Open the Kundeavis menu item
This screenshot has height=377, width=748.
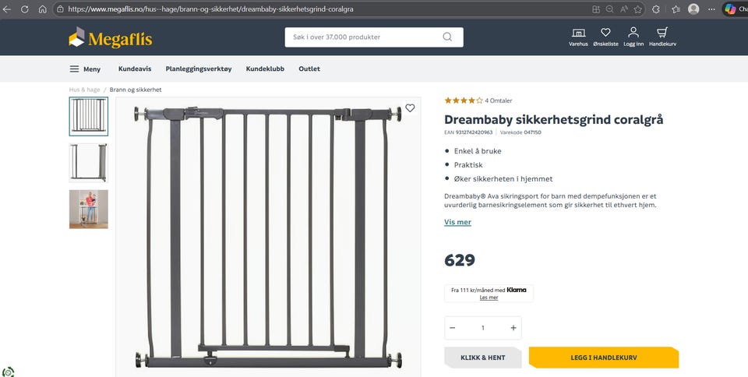pos(134,69)
